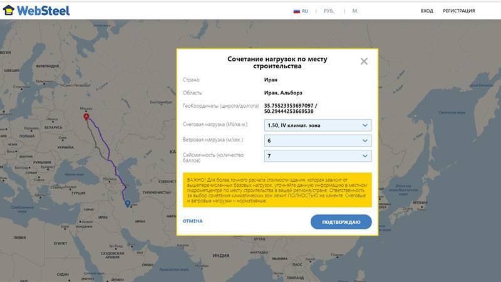
Task: Click the Ветровая нагрузка label
Action: click(213, 140)
